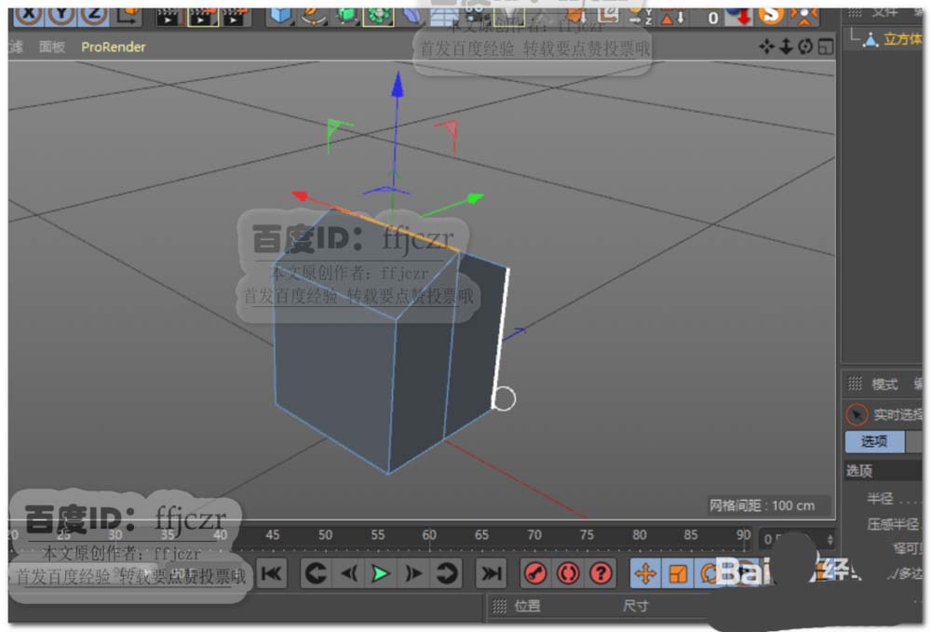Image resolution: width=931 pixels, height=632 pixels.
Task: Toggle autokeying button
Action: [568, 574]
